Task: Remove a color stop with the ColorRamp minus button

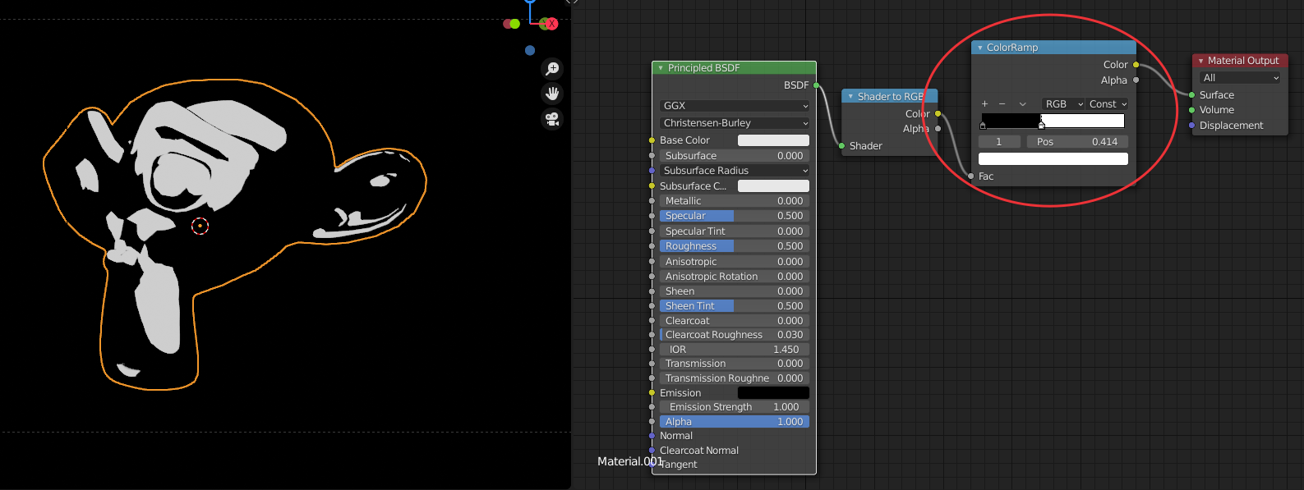Action: [x=1002, y=104]
